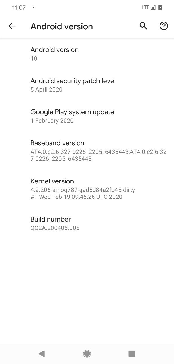The width and height of the screenshot is (174, 364).
Task: Open the Android version entry
Action: [87, 54]
